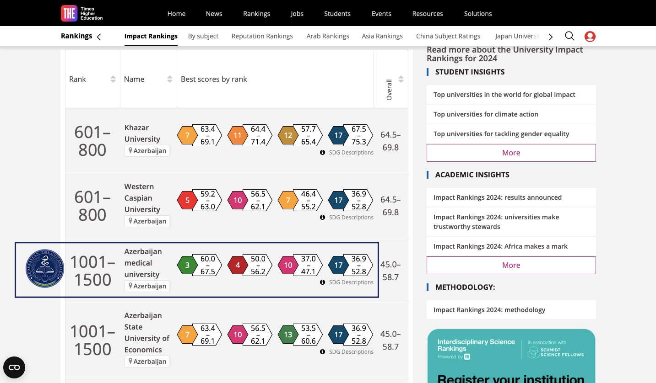Click Khazar University's SDG Descriptions info icon
Viewport: 656px width, 383px height.
click(x=322, y=153)
